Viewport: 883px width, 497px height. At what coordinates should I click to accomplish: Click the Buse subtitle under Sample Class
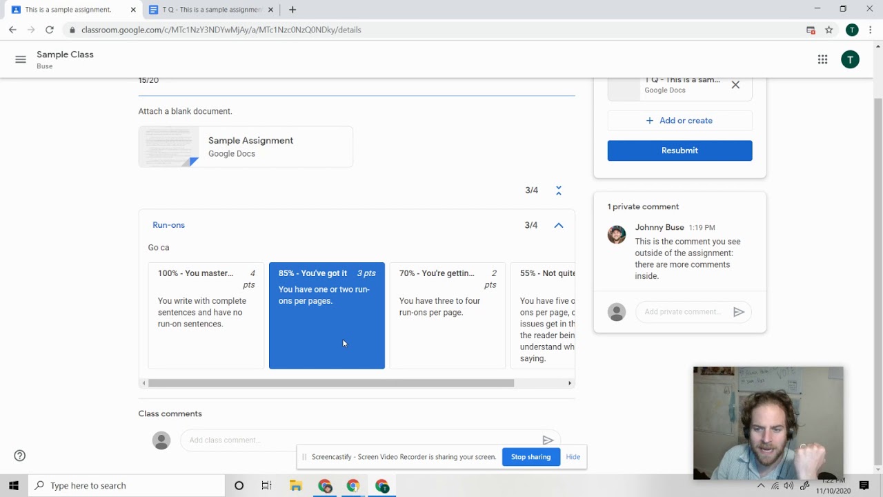44,66
